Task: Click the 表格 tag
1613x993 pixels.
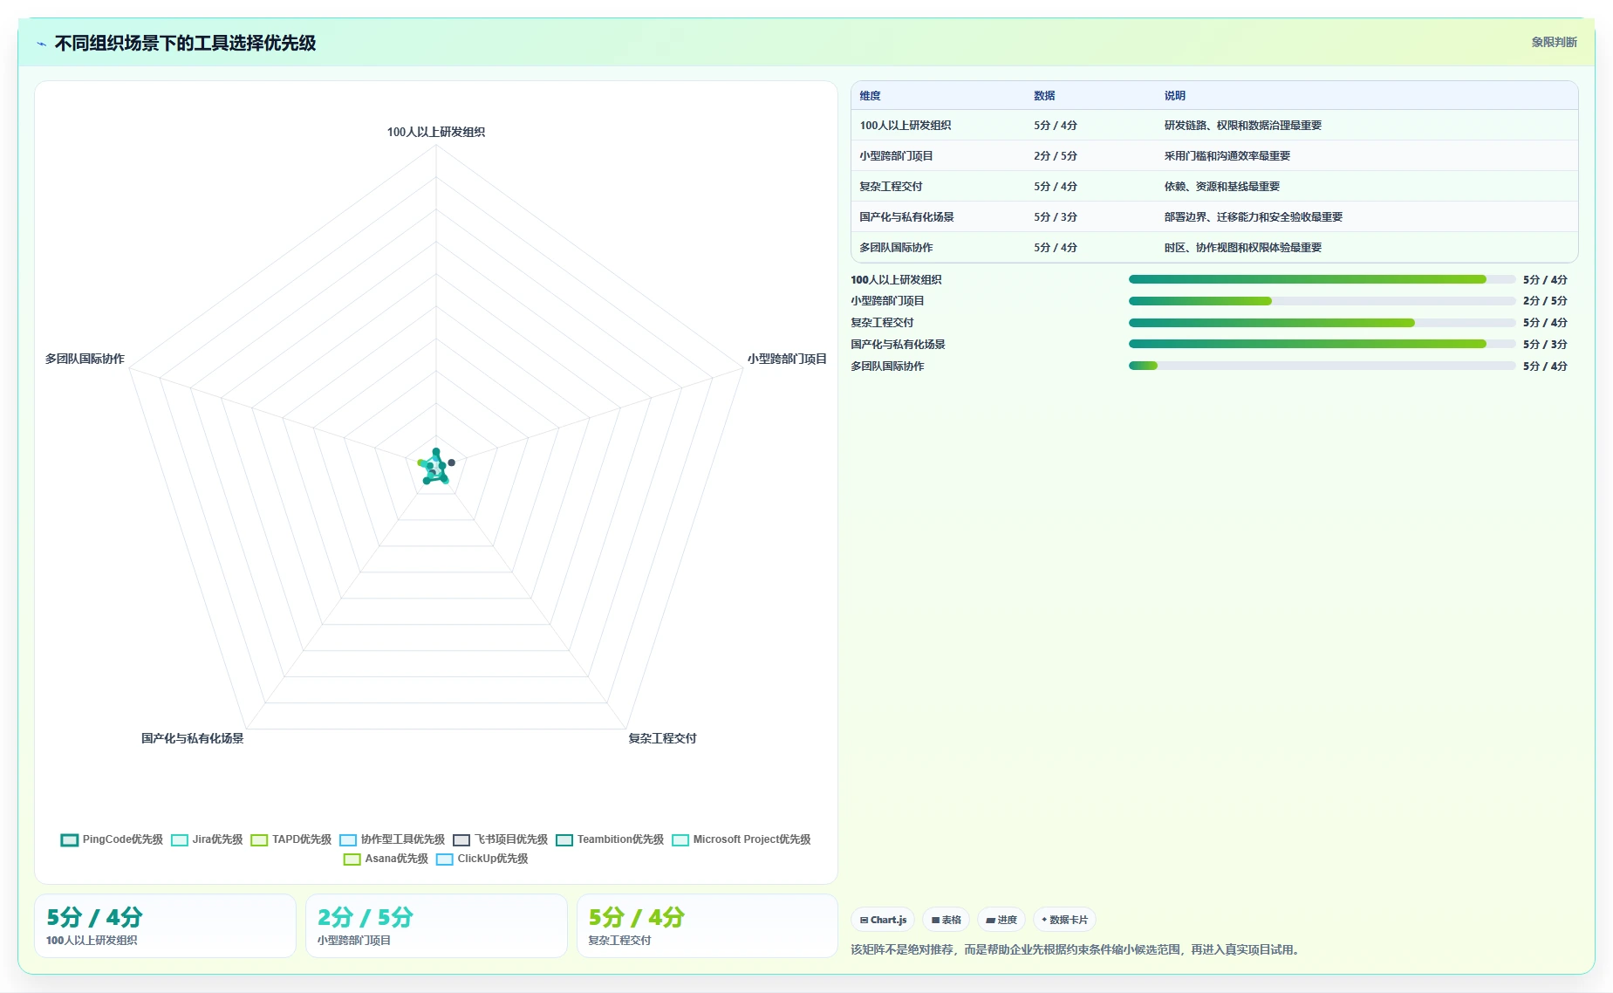Action: coord(946,920)
